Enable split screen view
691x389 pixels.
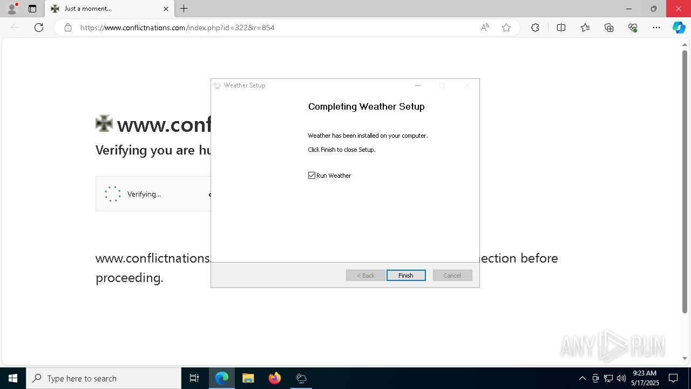coord(561,28)
